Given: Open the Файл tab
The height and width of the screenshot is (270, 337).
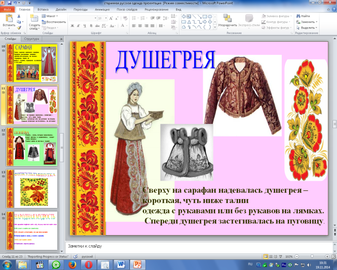Looking at the screenshot, I should tap(7, 10).
